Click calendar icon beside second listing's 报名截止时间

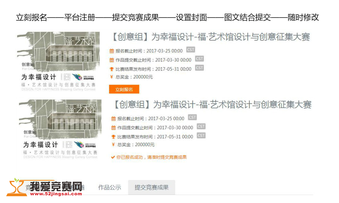[x=114, y=119]
